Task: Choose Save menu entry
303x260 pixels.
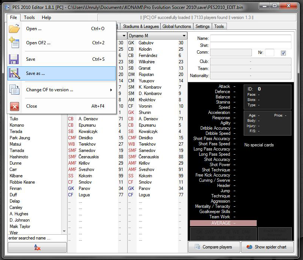Action: pyautogui.click(x=62, y=59)
